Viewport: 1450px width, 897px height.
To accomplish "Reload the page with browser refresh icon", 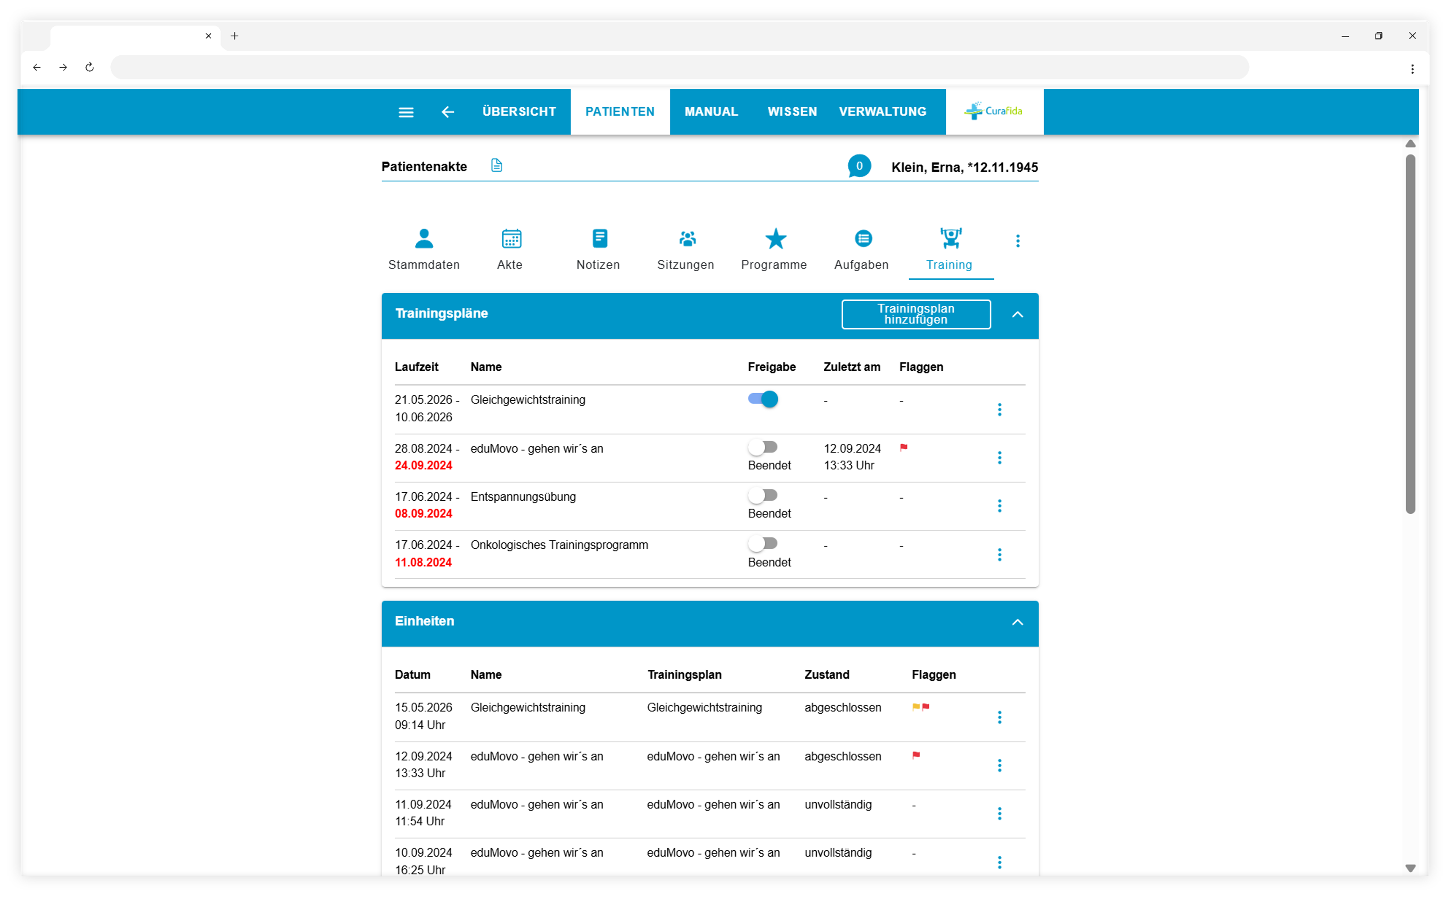I will point(90,67).
